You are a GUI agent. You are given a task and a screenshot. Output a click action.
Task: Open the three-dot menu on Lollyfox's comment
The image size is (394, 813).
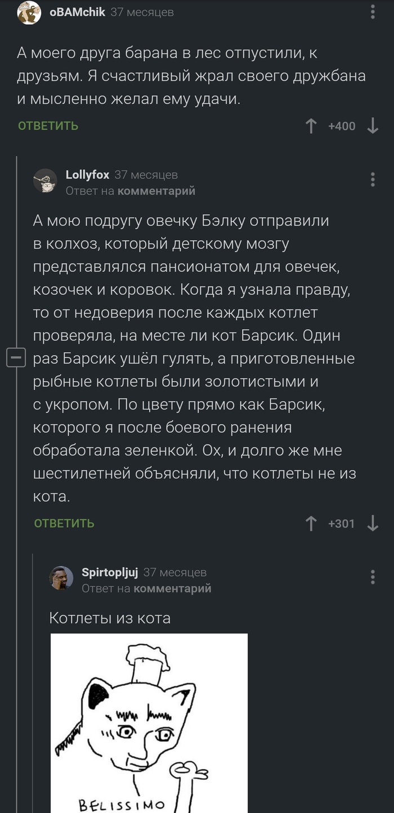pos(371,179)
